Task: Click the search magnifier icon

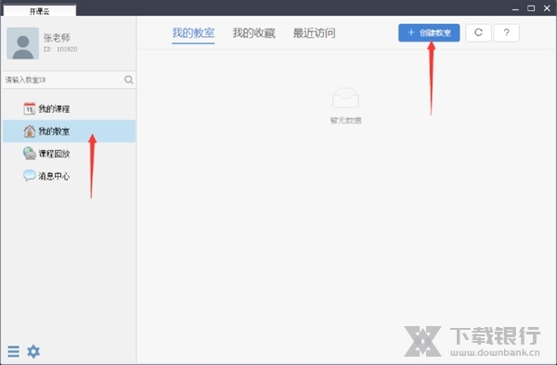Action: pos(129,80)
